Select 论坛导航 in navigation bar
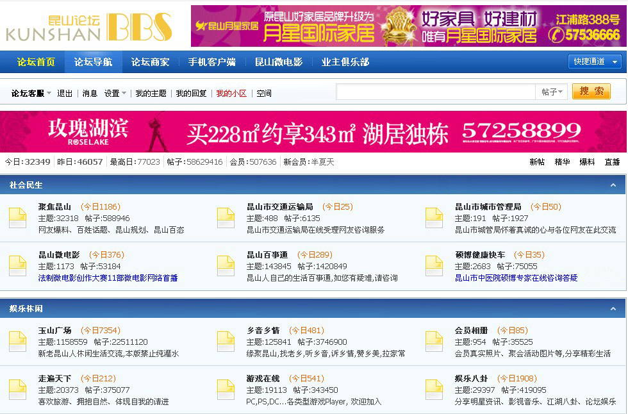The height and width of the screenshot is (414, 628). coord(94,62)
